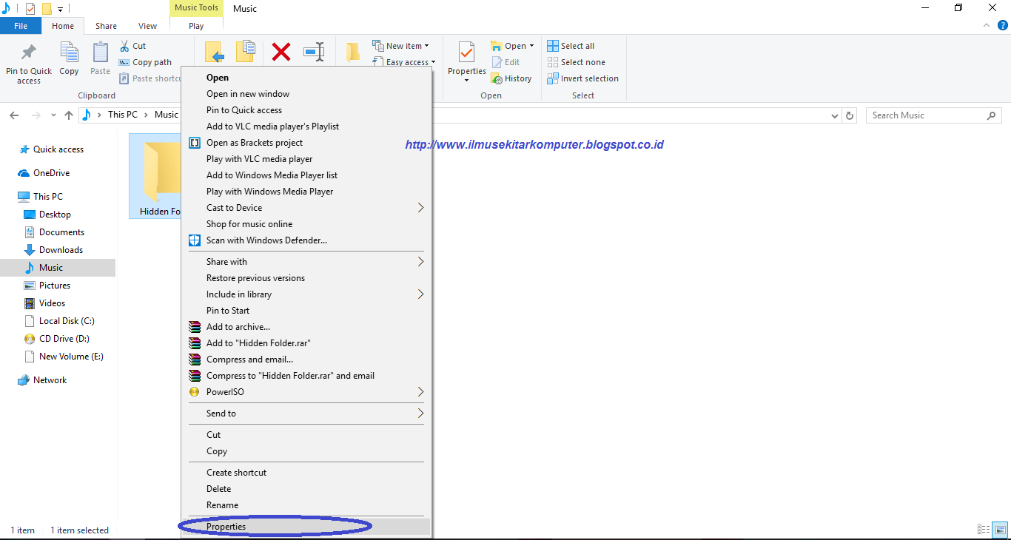Click the Paste icon in ribbon
This screenshot has width=1011, height=540.
[x=101, y=53]
